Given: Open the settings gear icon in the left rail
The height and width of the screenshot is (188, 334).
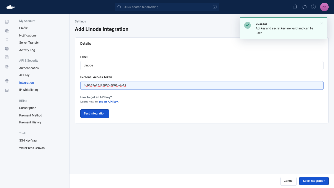Looking at the screenshot, I should tap(7, 81).
